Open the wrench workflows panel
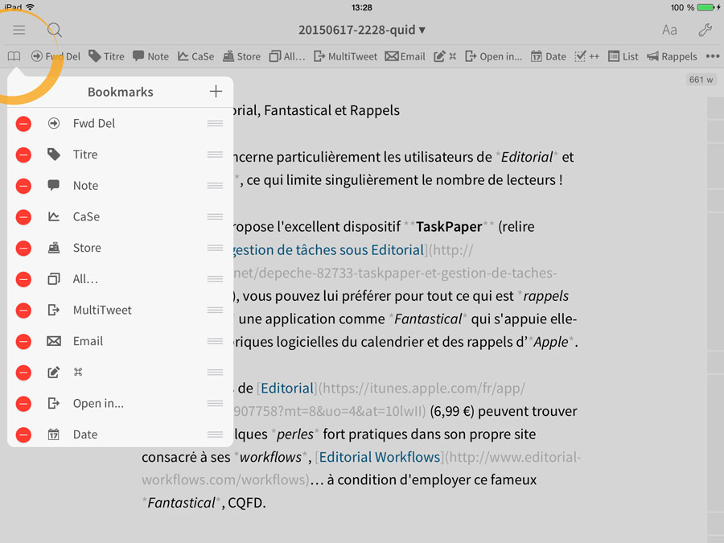The height and width of the screenshot is (543, 724). 705,30
